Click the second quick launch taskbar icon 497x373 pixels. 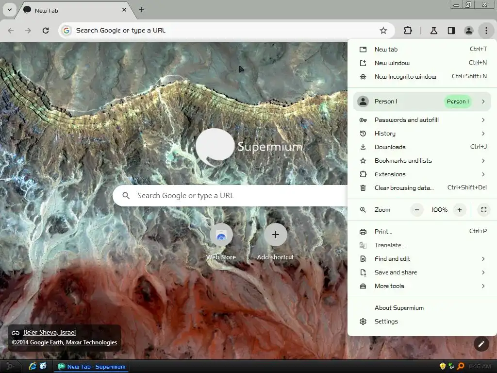(43, 366)
